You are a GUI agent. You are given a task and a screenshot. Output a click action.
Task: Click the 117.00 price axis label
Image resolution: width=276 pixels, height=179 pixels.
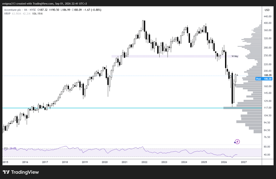click(268, 108)
